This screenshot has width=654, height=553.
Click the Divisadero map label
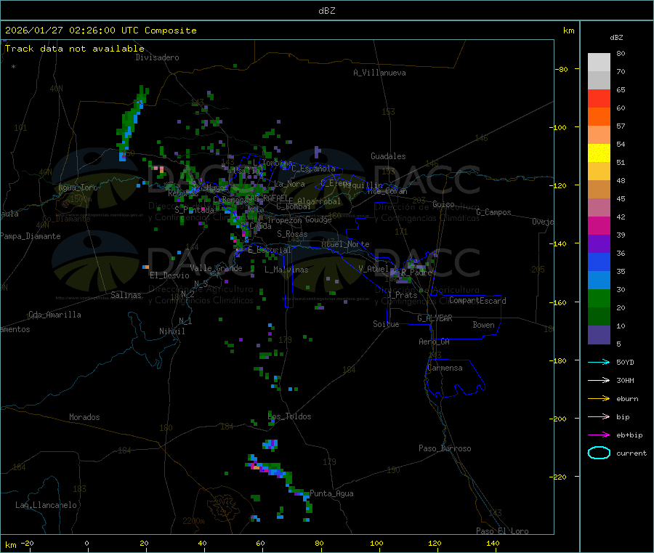157,57
